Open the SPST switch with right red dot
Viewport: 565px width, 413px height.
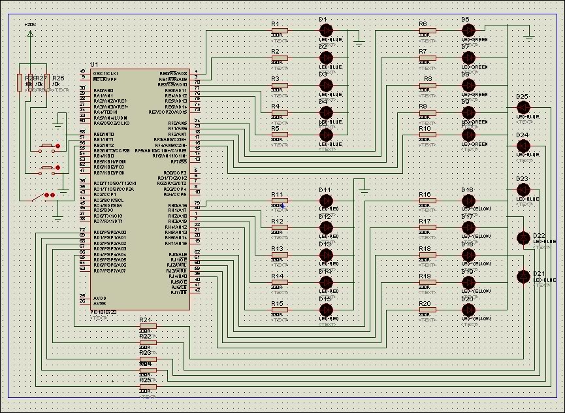[x=53, y=195]
